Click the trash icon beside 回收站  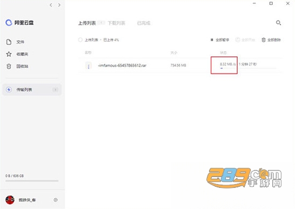click(9, 66)
